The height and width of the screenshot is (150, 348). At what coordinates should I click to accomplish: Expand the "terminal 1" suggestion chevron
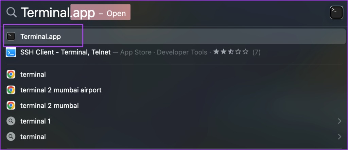[340, 121]
